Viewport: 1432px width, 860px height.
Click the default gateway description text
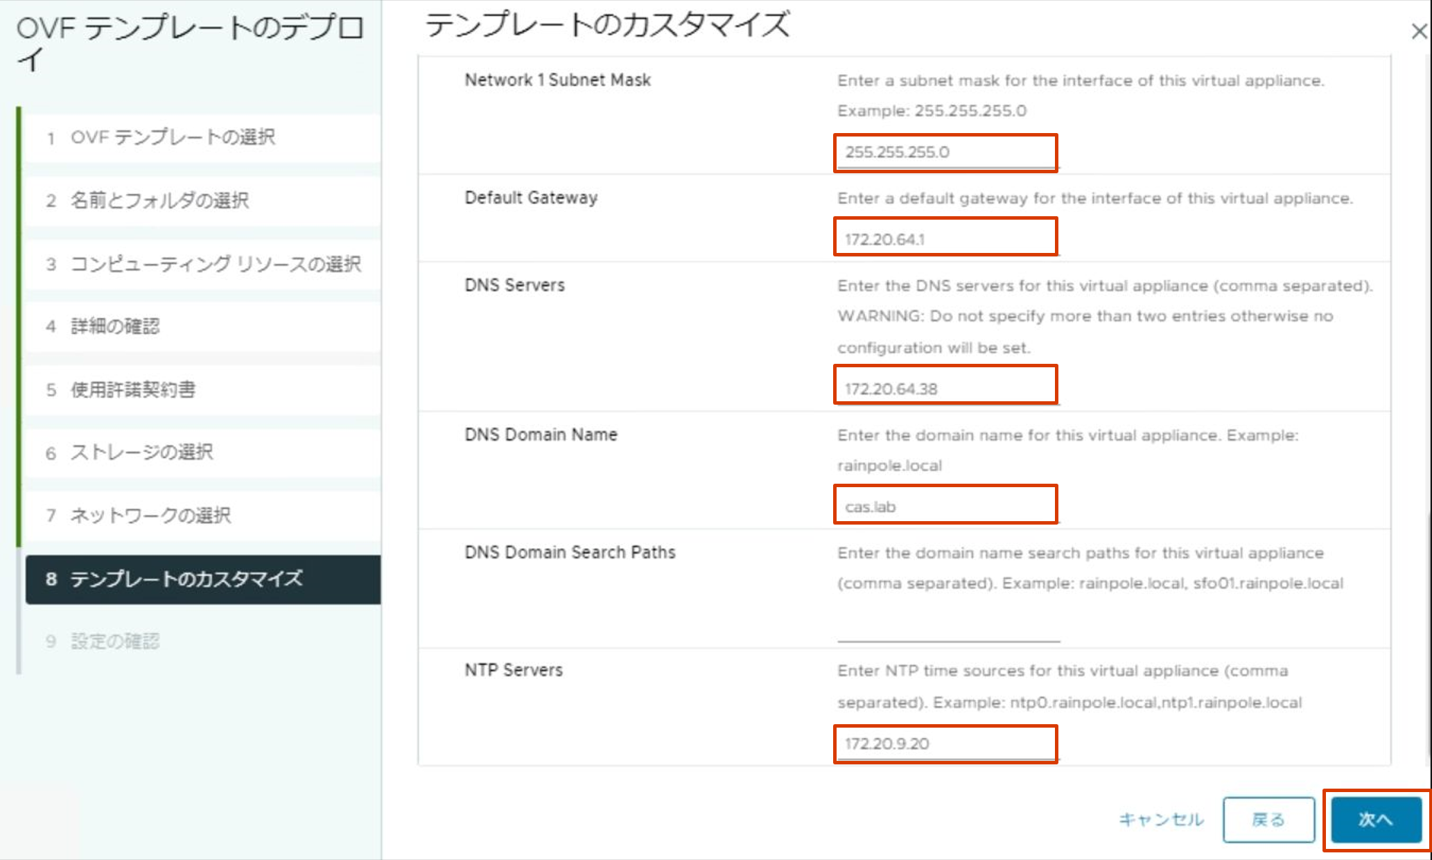click(1095, 199)
